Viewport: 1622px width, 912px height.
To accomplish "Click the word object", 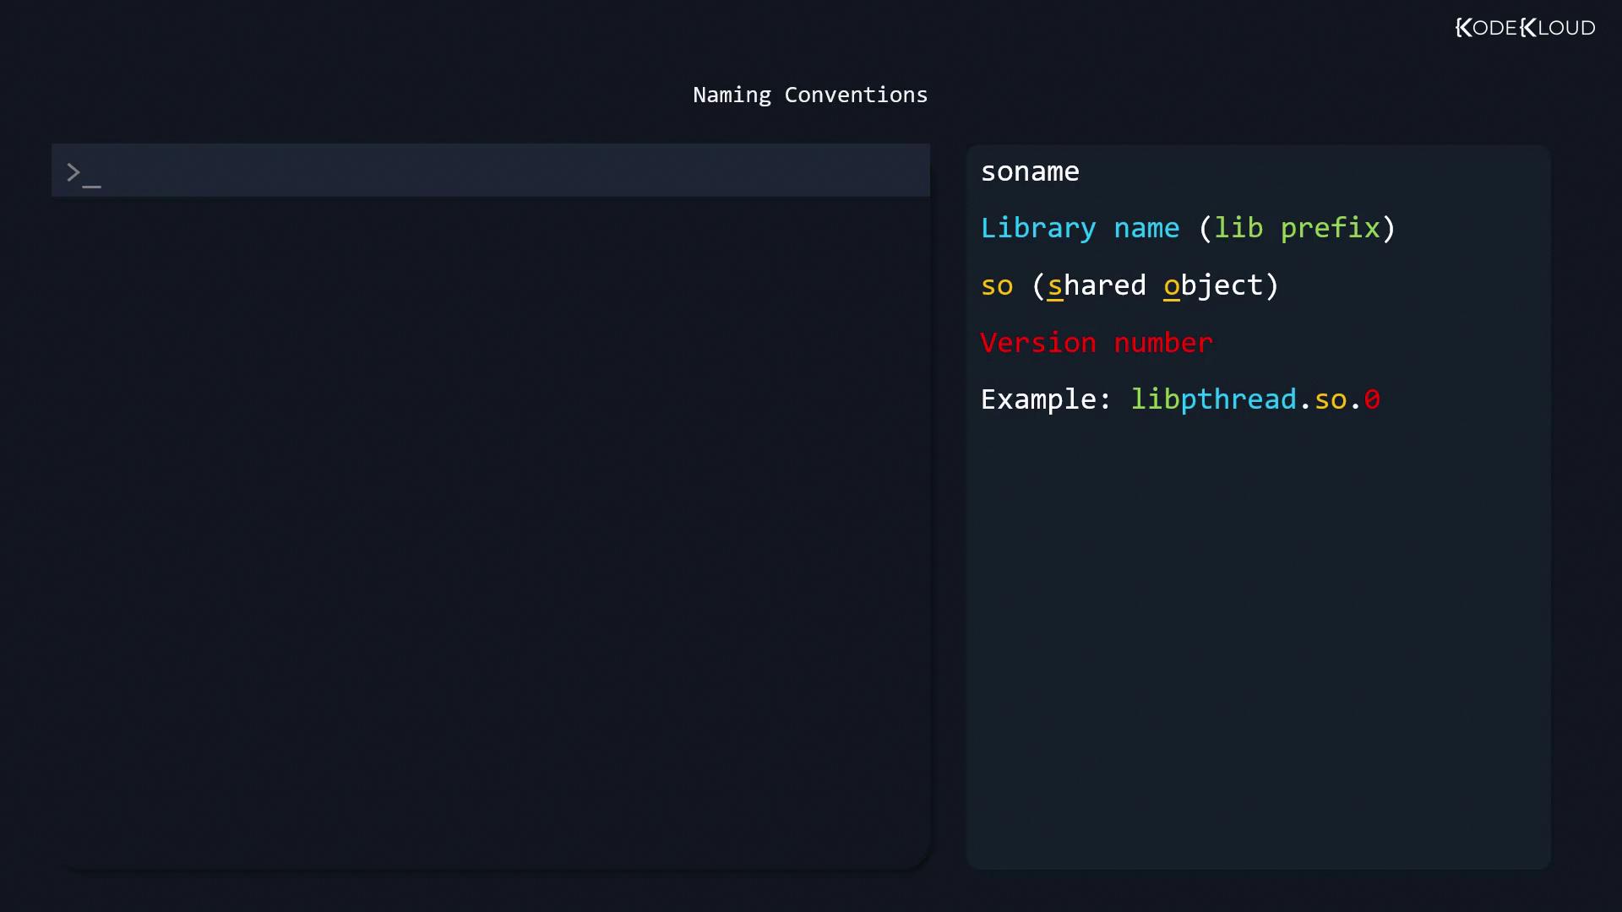I will (1213, 285).
